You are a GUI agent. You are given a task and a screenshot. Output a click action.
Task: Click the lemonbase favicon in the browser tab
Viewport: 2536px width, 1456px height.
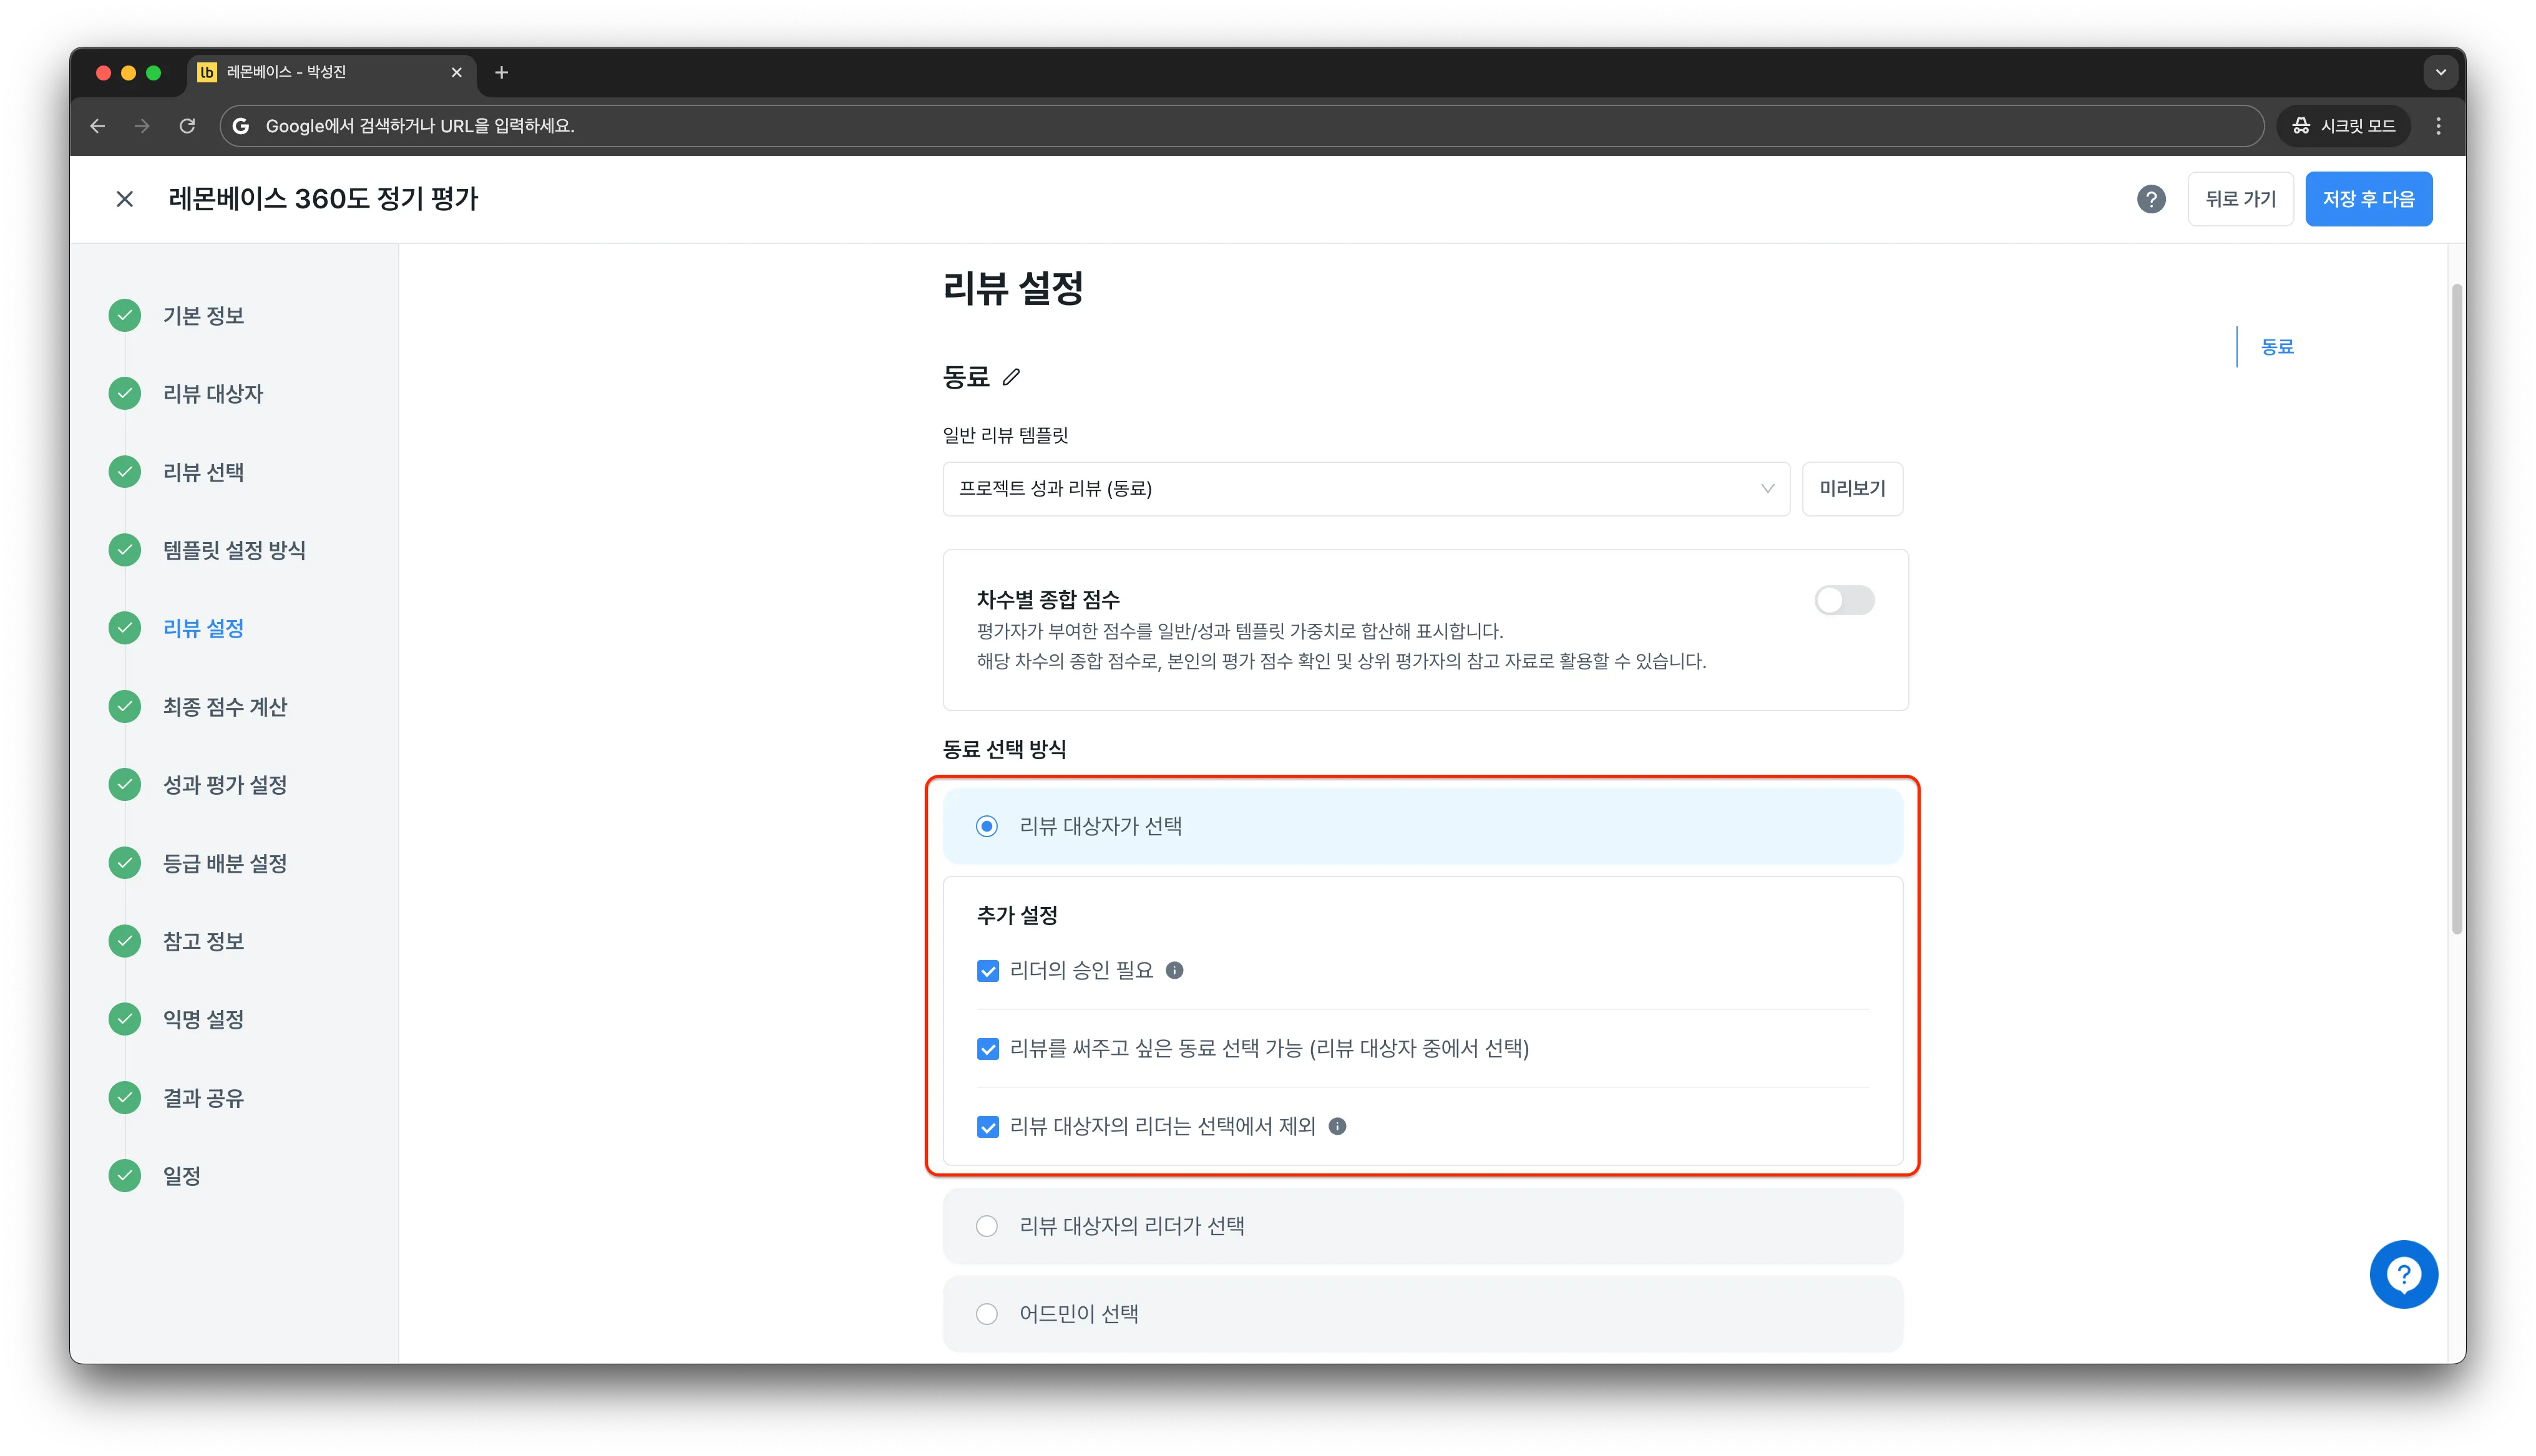click(207, 72)
